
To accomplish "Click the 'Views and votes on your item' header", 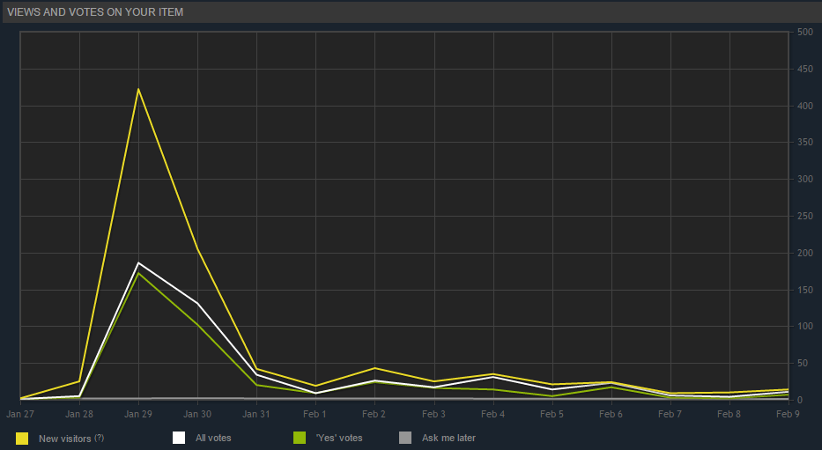I will (95, 12).
